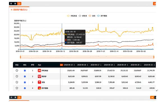
Task: Sort by the 2018-06-15 column arrow
Action: tap(74, 65)
